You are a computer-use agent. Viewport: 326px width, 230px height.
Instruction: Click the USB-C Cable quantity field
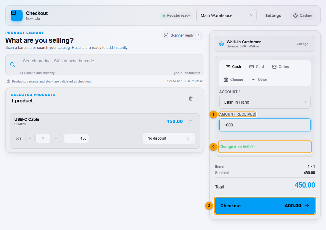[43, 138]
